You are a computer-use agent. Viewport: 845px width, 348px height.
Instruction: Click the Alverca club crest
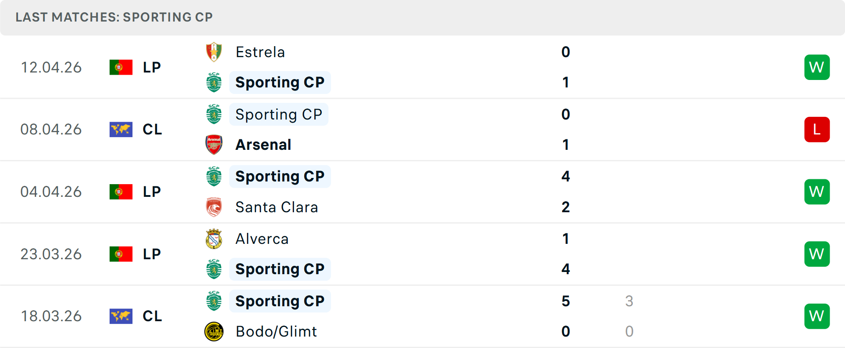coord(213,239)
